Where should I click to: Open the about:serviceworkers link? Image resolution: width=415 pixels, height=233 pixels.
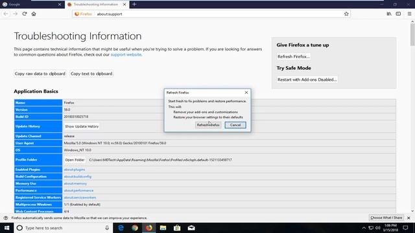80,197
